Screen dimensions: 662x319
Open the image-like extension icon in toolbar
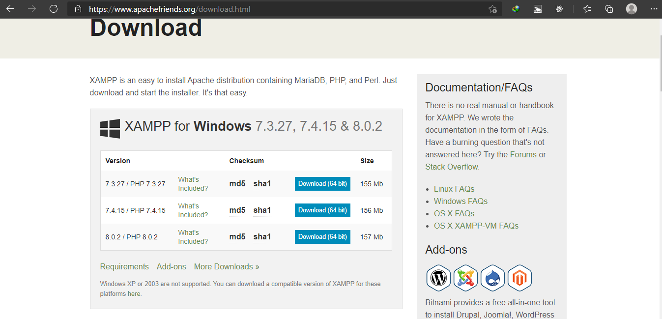click(x=538, y=9)
